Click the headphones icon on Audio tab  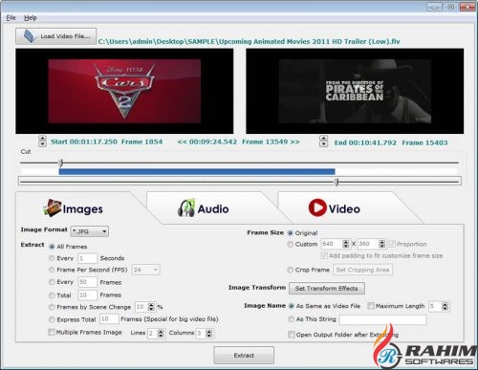pos(186,207)
